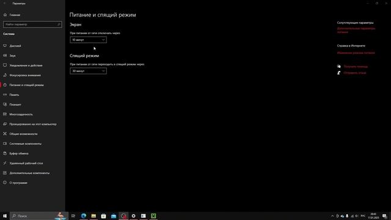Open the taskbar clock and calendar
The height and width of the screenshot is (220, 391).
click(373, 216)
